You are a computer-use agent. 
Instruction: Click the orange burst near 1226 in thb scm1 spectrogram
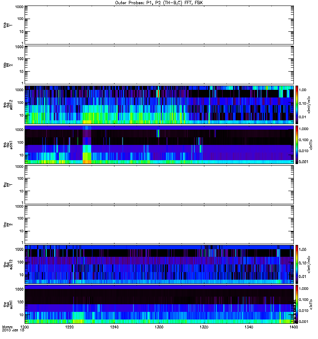[x=87, y=162]
